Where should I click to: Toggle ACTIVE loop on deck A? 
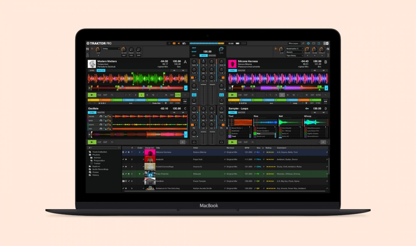(x=177, y=95)
